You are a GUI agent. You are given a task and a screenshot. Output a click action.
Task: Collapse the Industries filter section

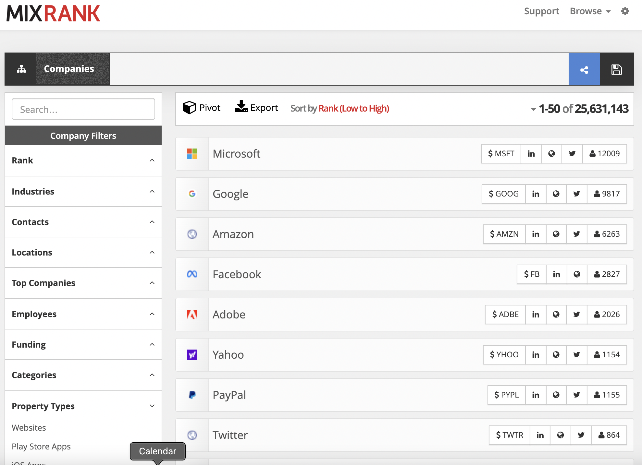pyautogui.click(x=152, y=191)
